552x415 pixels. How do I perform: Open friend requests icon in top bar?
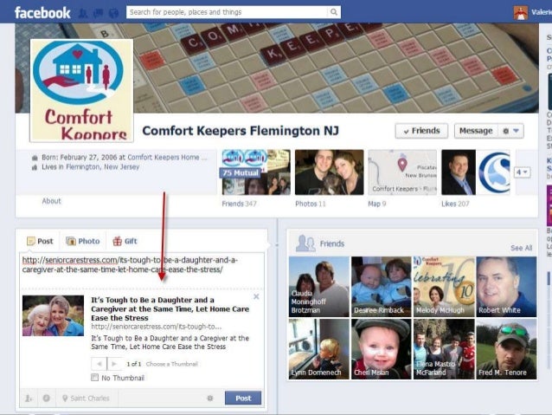(x=83, y=13)
